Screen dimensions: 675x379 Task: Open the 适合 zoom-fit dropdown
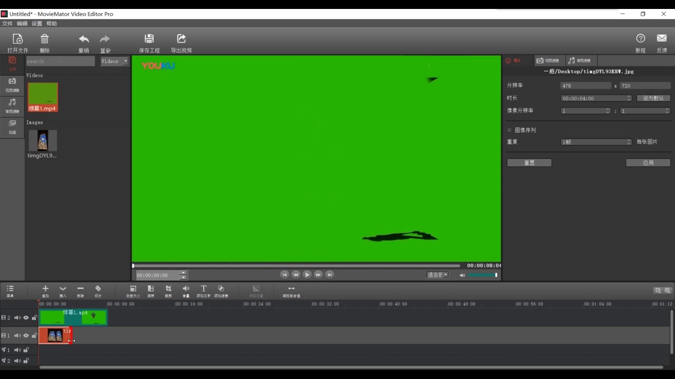438,275
